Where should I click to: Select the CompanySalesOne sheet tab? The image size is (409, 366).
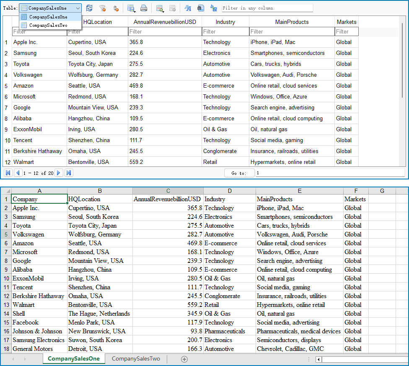tap(74, 359)
